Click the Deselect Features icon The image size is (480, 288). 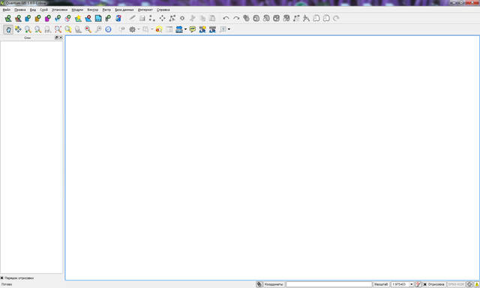point(159,29)
